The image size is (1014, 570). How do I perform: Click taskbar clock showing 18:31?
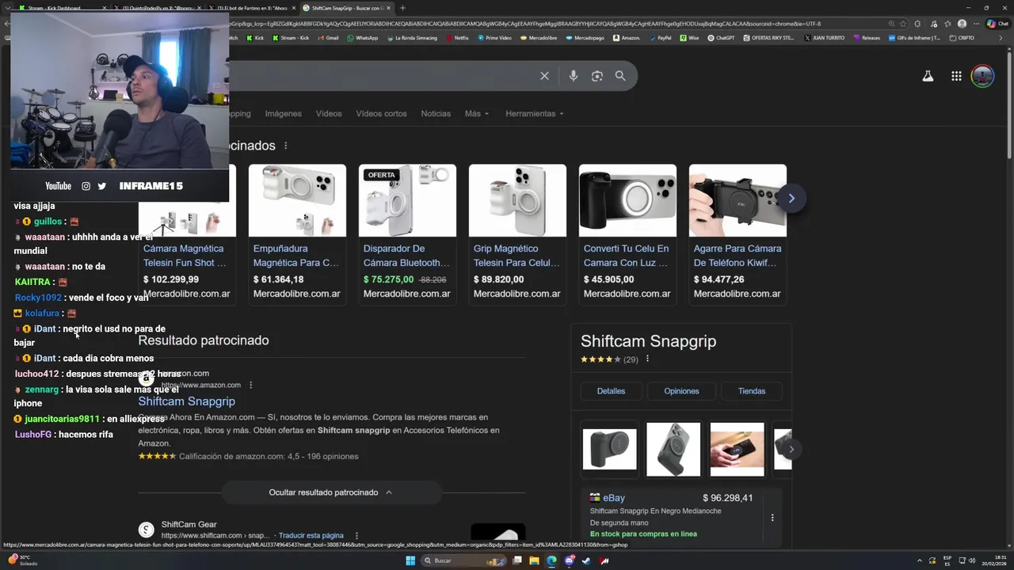pos(995,560)
